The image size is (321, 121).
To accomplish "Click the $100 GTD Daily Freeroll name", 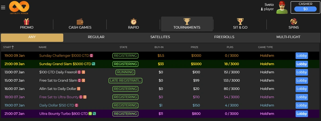I will (58, 72).
